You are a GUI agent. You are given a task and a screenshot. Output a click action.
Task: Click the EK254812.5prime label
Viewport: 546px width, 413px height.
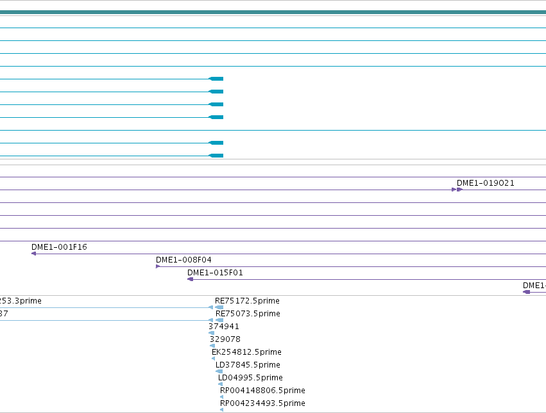(246, 352)
